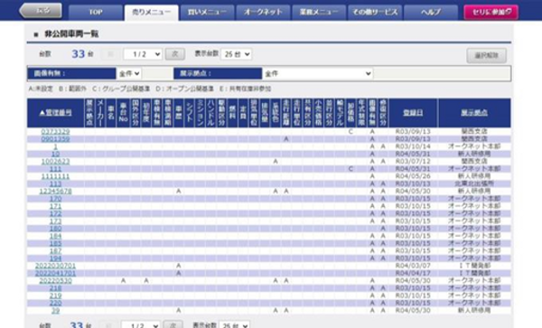Open vehicle number 187
Image resolution: width=542 pixels, height=328 pixels.
(x=55, y=251)
